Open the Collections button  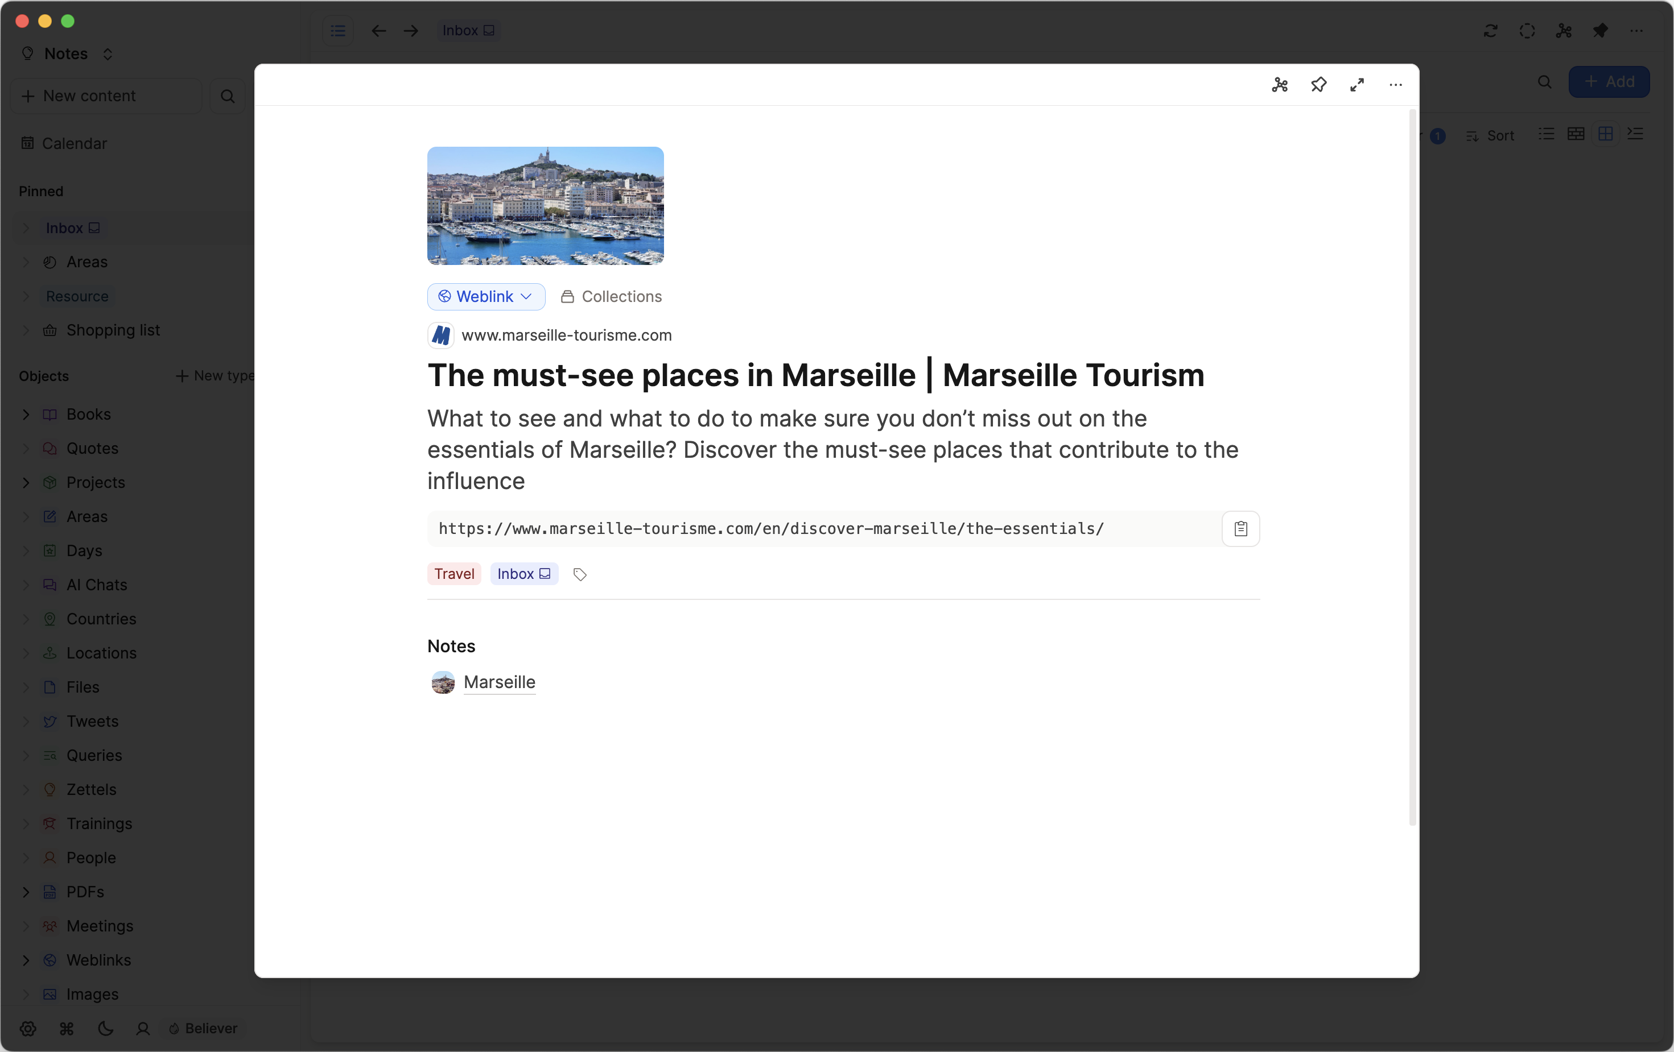pos(611,297)
